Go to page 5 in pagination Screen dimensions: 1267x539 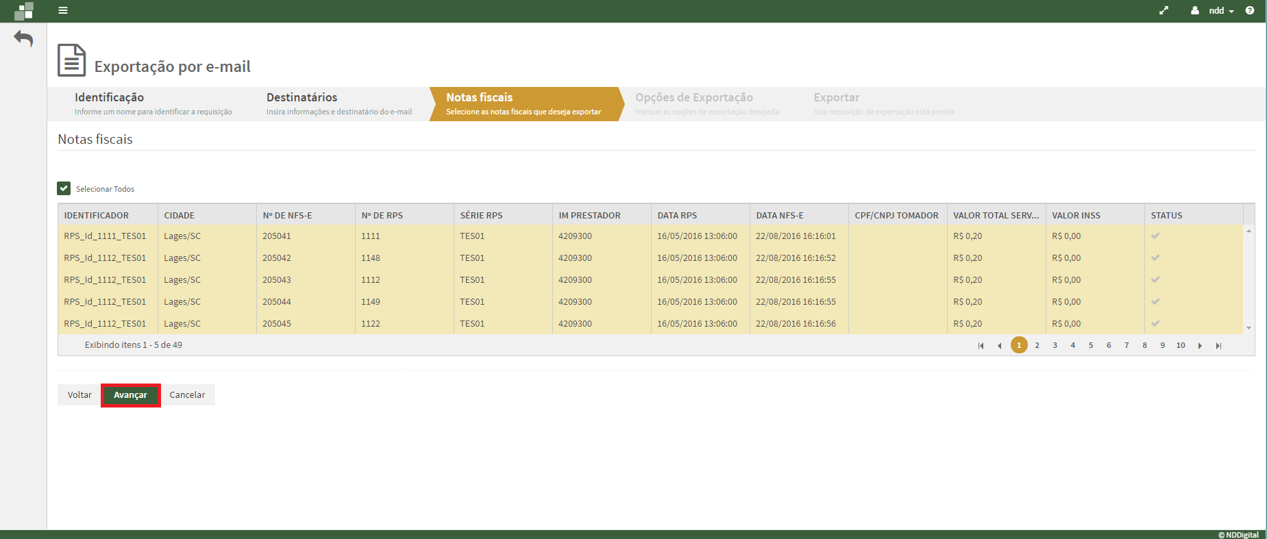[1091, 346]
